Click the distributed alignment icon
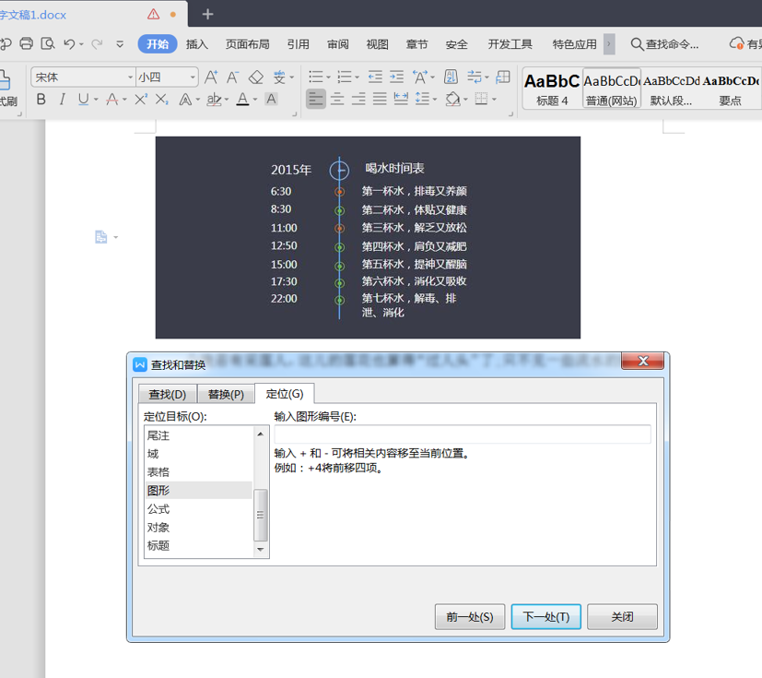Image resolution: width=762 pixels, height=678 pixels. point(401,100)
